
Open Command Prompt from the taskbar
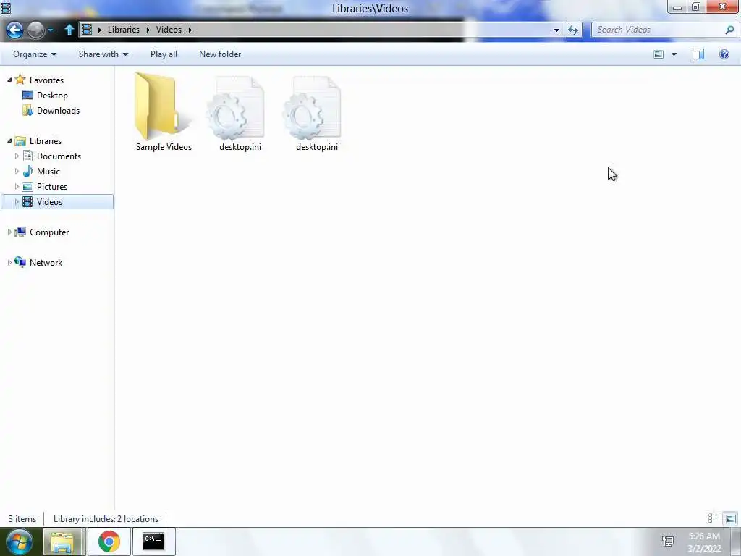point(153,542)
